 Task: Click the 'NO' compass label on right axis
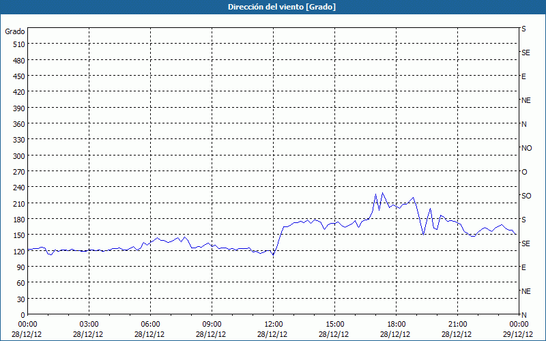[526, 148]
